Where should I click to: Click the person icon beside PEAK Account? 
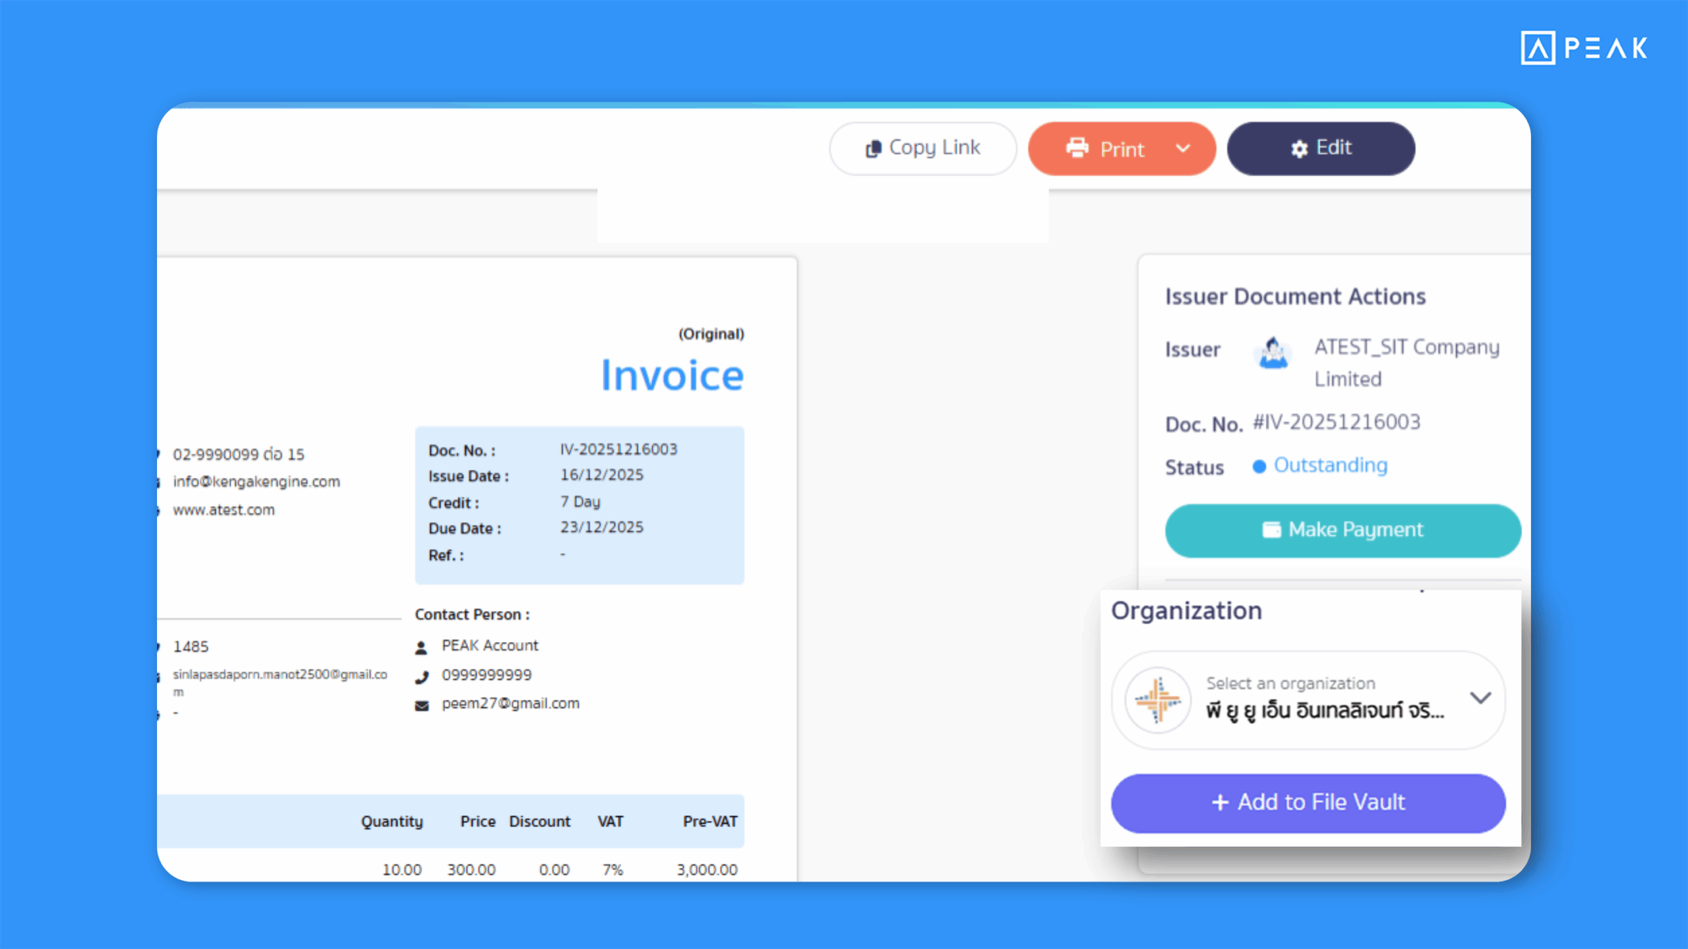[x=422, y=645]
